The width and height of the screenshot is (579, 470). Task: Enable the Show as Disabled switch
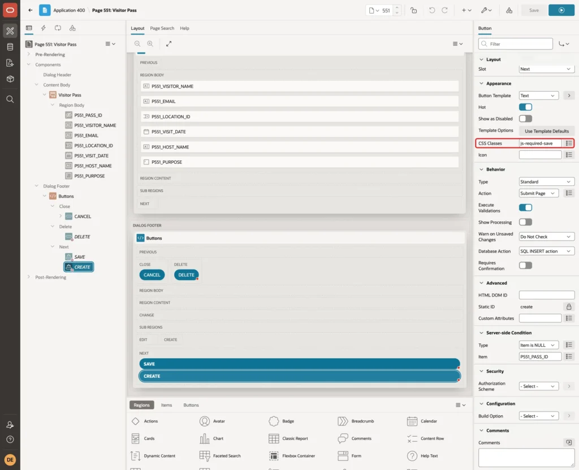pos(525,119)
